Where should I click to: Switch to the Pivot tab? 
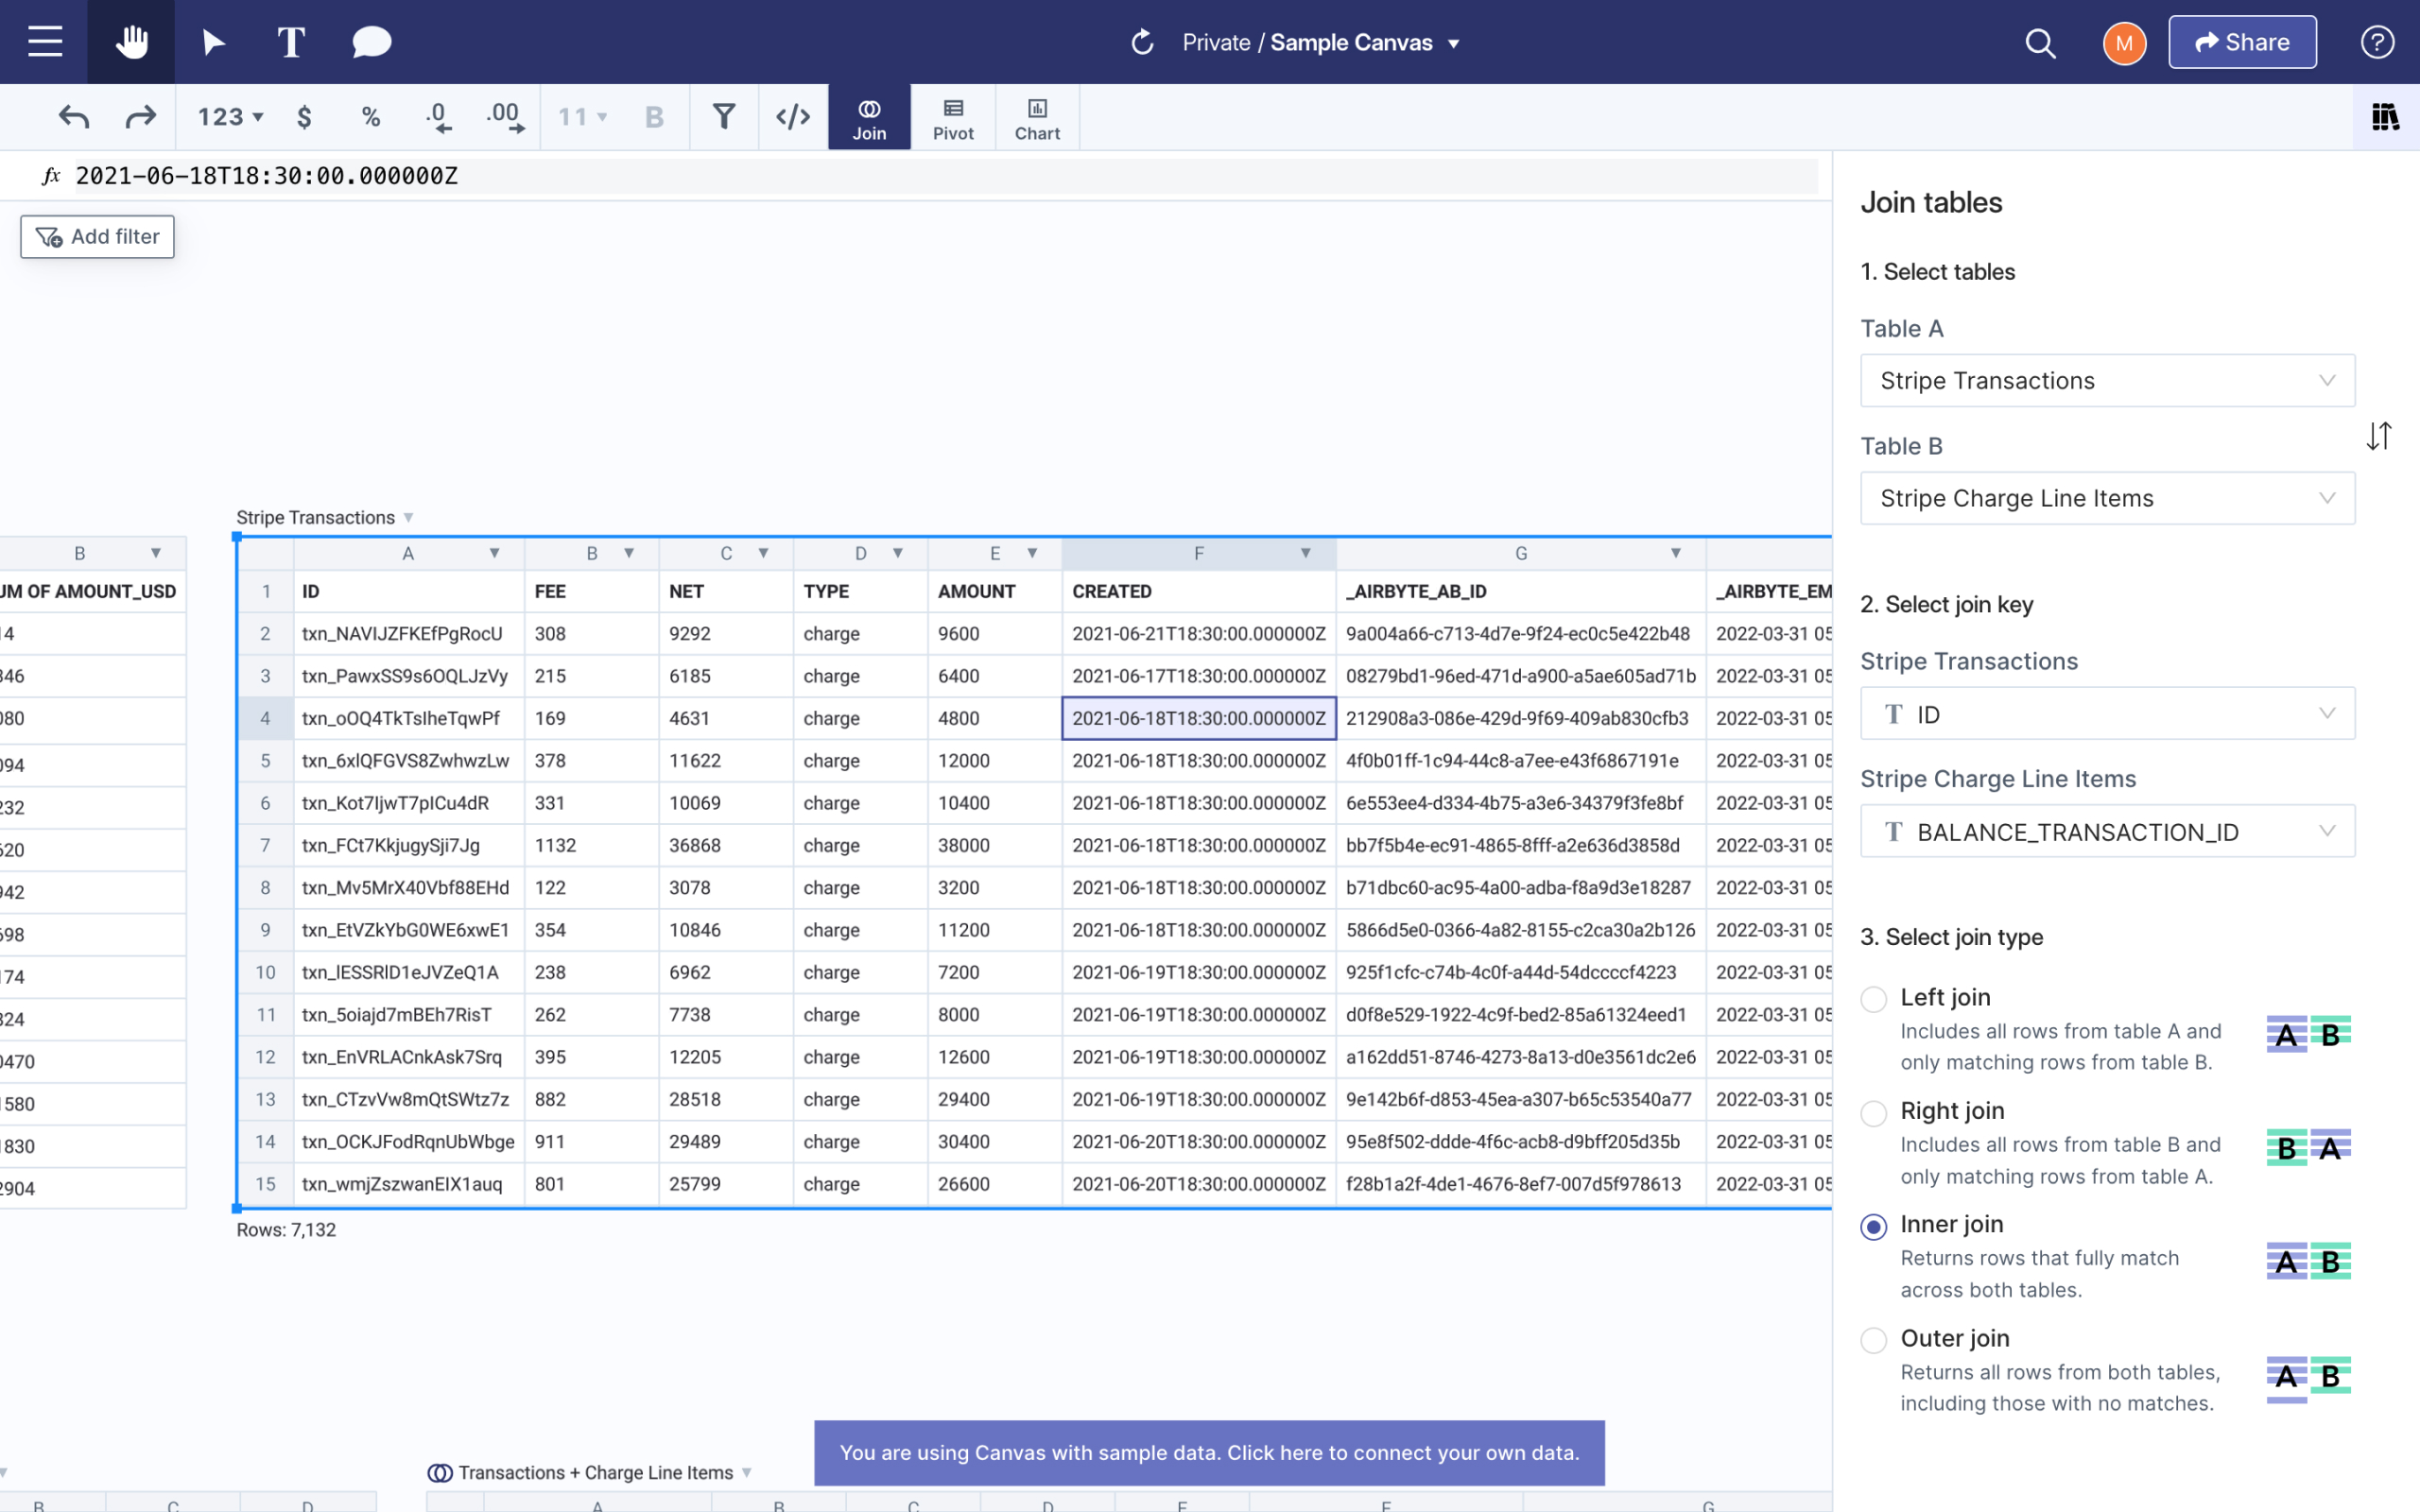coord(952,118)
